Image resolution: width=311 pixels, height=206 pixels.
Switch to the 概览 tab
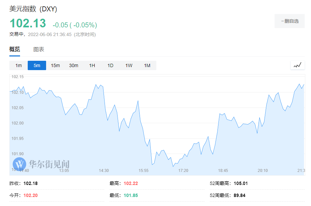[x=15, y=49]
